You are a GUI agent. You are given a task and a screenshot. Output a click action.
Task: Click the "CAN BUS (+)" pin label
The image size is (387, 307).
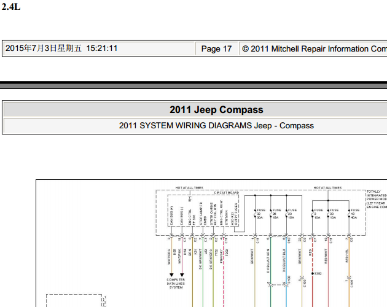(171, 215)
